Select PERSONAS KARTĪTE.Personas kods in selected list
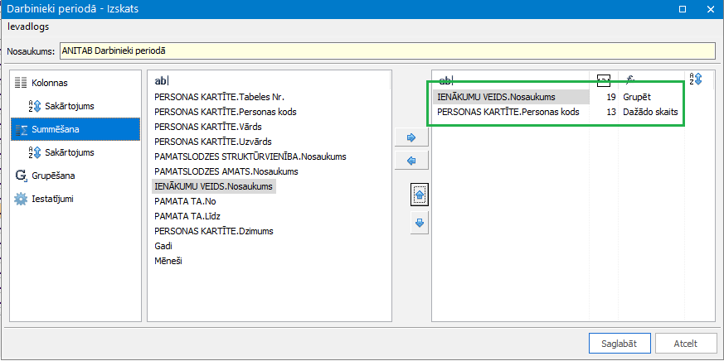This screenshot has height=361, width=724. [x=508, y=112]
